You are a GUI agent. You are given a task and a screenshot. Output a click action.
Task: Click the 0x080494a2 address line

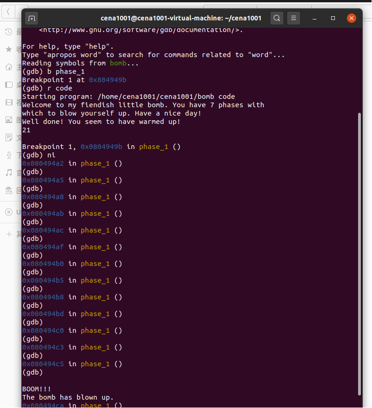[x=72, y=163]
